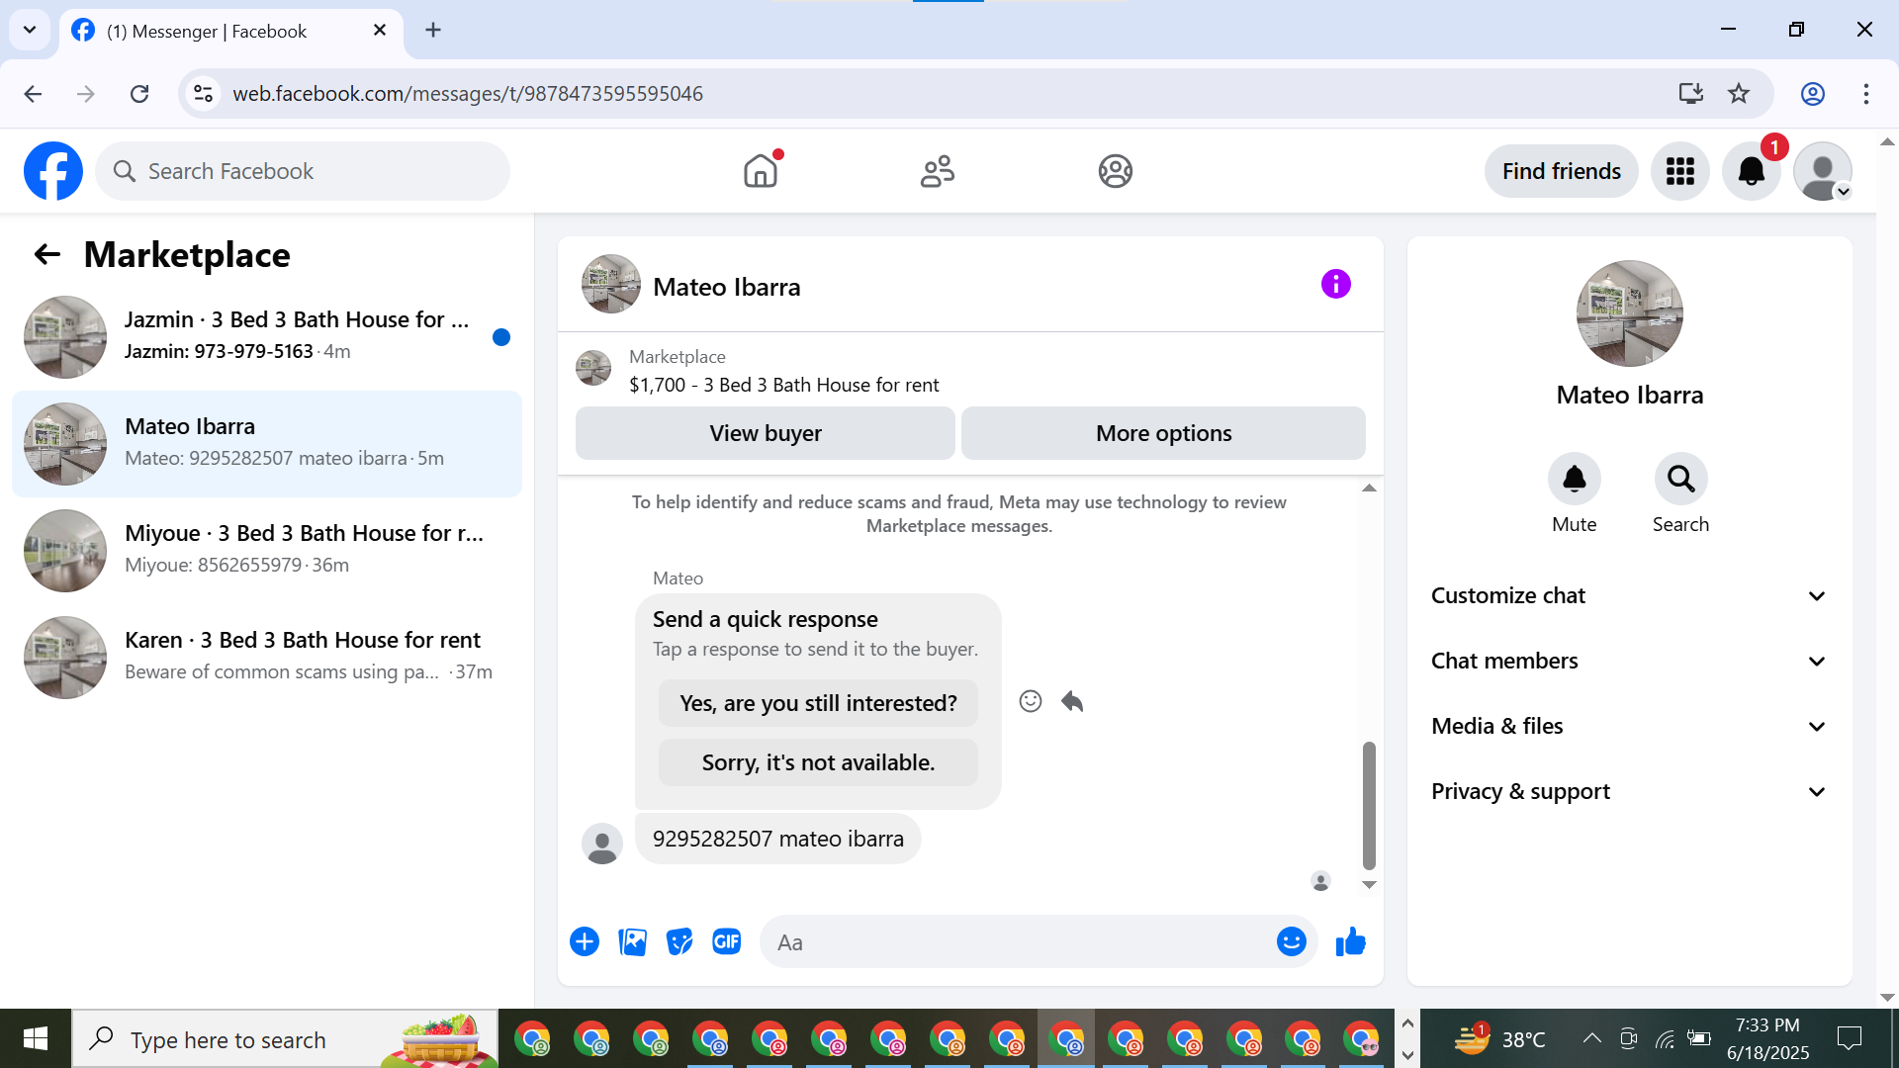The height and width of the screenshot is (1068, 1899).
Task: Open the account profile avatar menu
Action: pyautogui.click(x=1822, y=171)
